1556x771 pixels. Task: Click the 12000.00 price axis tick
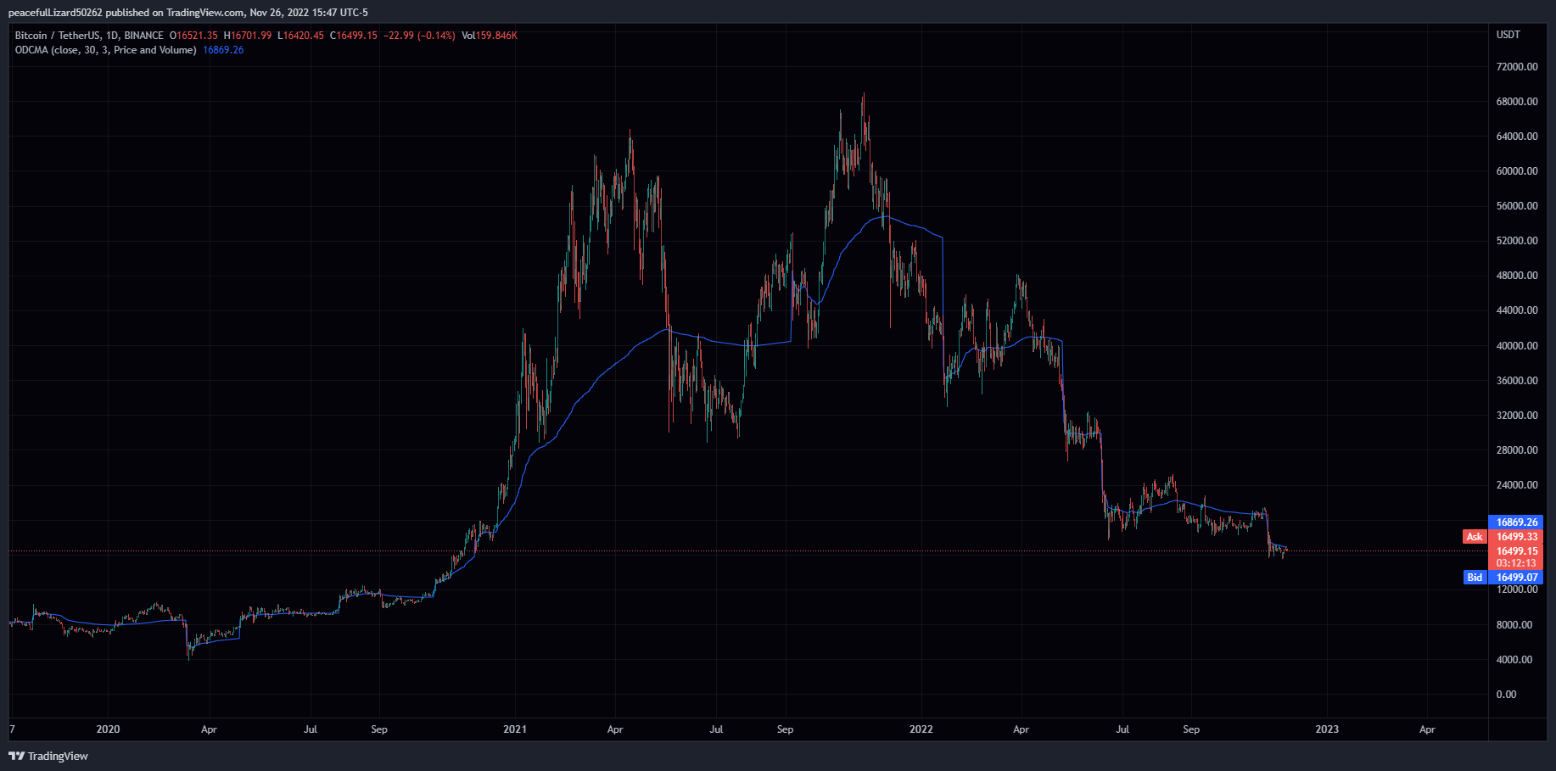pos(1517,589)
